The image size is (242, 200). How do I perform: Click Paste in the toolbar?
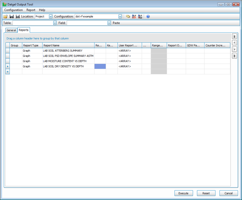tap(116, 23)
